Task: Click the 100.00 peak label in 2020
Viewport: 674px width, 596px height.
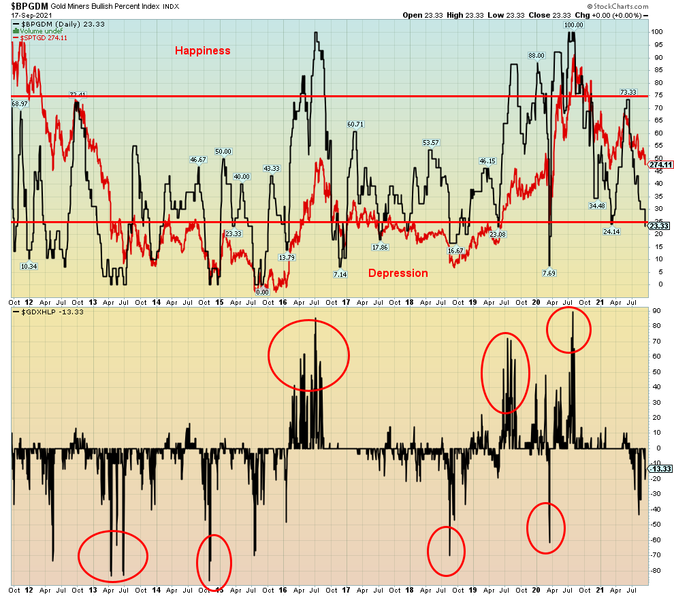Action: click(x=574, y=25)
